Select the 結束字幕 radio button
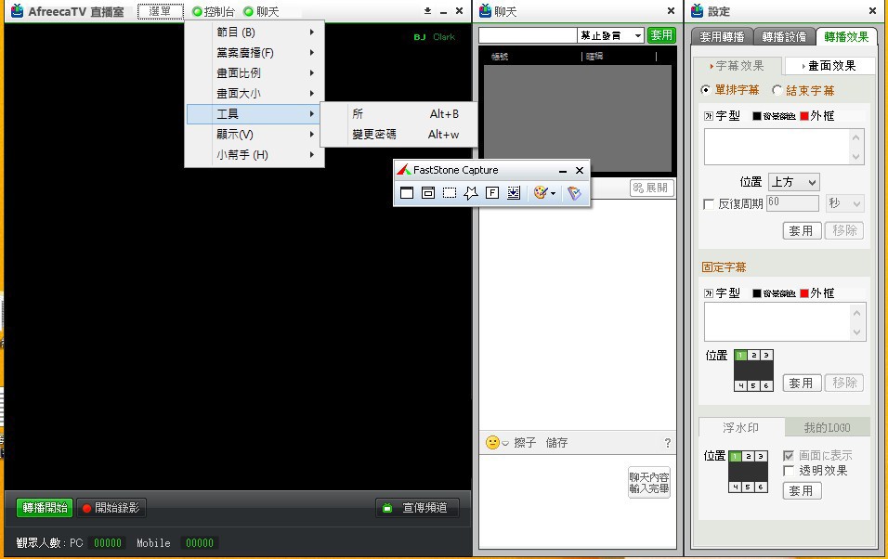Viewport: 888px width, 559px height. coord(777,91)
